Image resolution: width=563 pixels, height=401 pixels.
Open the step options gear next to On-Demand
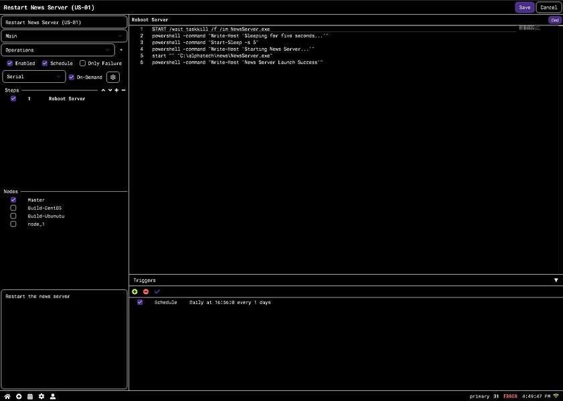click(x=112, y=76)
